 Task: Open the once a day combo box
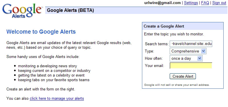(x=186, y=58)
